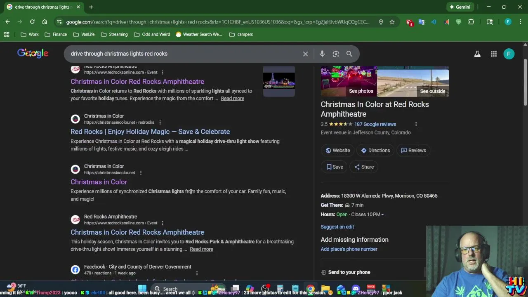Open 187 Google reviews link
This screenshot has width=528, height=297.
(x=375, y=124)
